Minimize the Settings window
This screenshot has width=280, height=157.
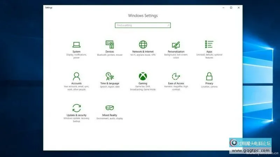223,7
